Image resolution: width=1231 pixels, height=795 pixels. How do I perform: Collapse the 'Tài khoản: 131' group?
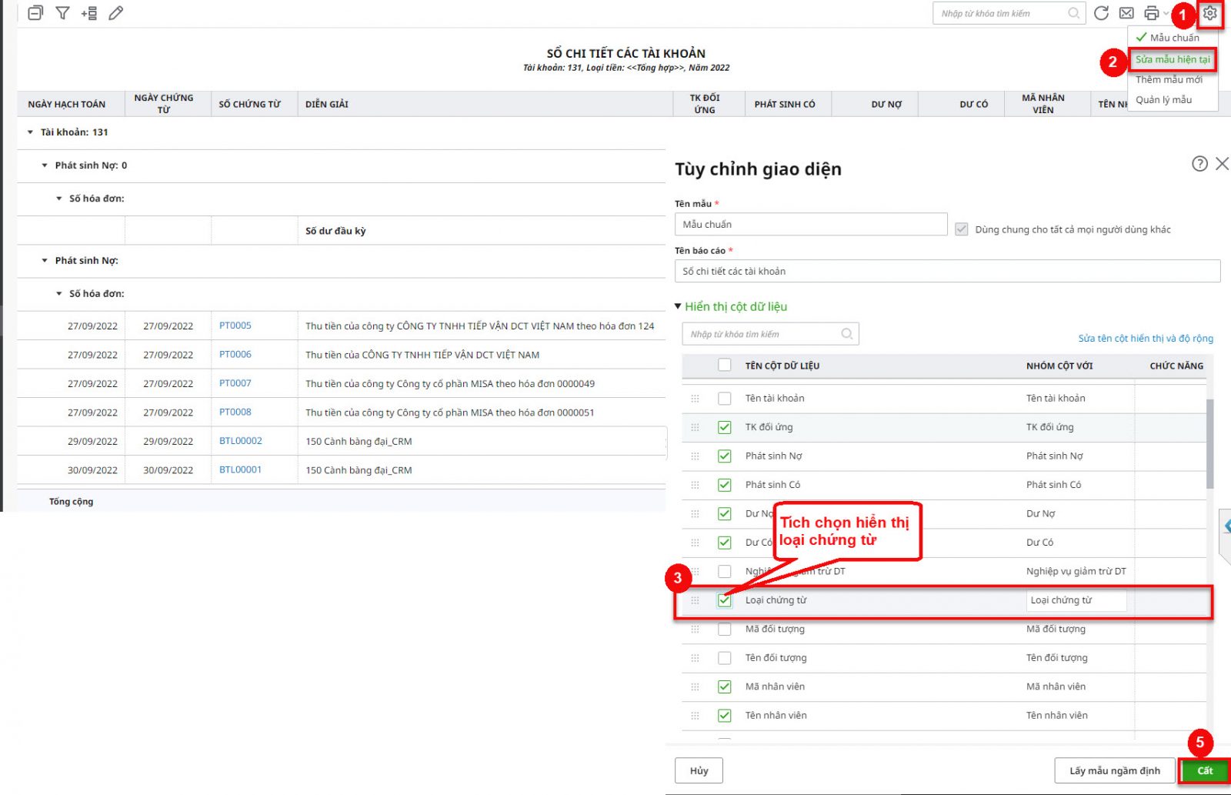31,132
